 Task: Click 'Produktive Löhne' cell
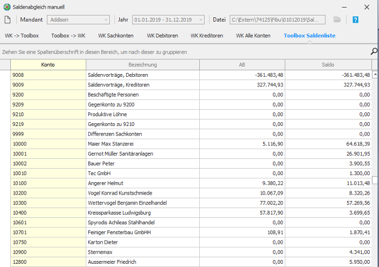(x=142, y=115)
